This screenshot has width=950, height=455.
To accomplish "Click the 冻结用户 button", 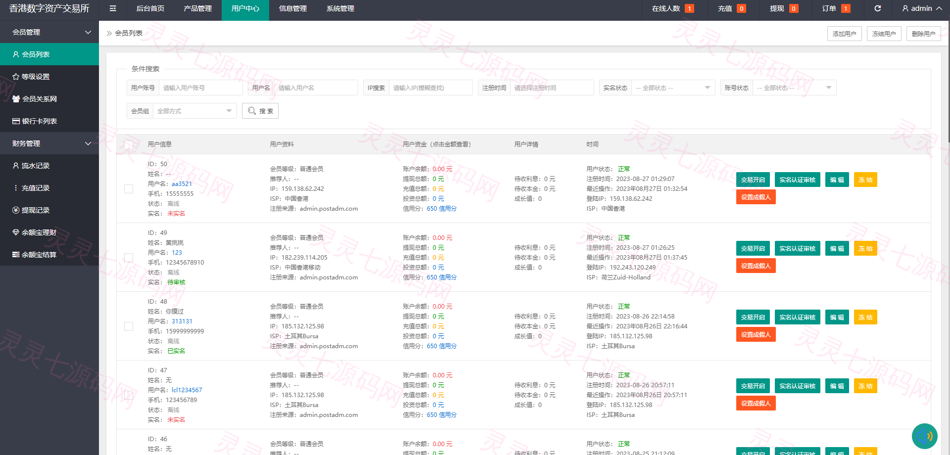I will 884,34.
